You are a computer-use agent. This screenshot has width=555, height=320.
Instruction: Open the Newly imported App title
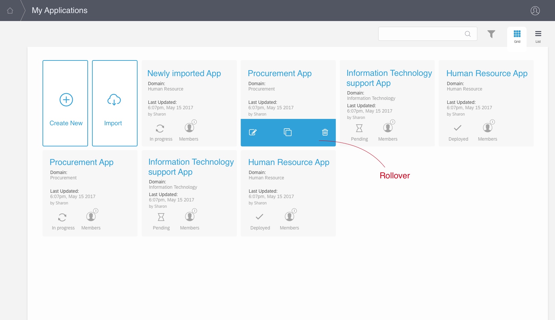184,73
